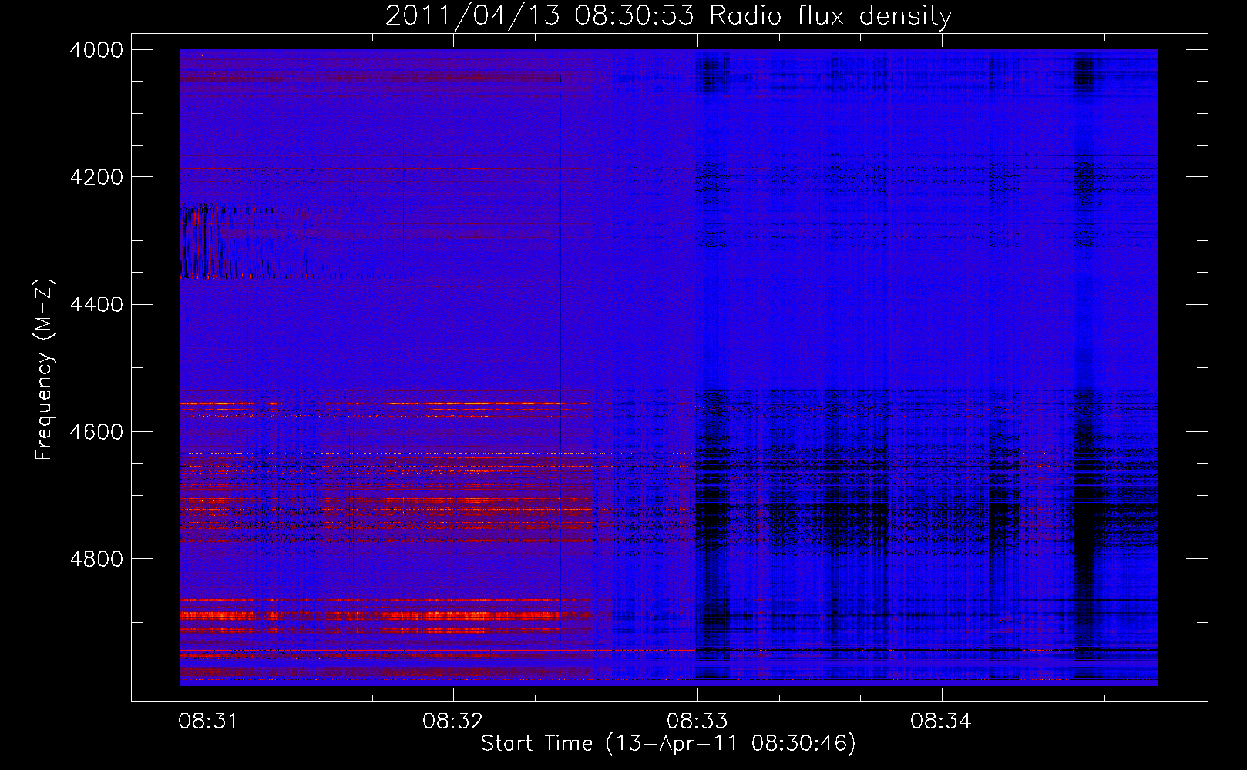The width and height of the screenshot is (1247, 770).
Task: Click the 'Start Time (13-Apr-11 08:30:46)' axis label
Action: click(x=668, y=744)
